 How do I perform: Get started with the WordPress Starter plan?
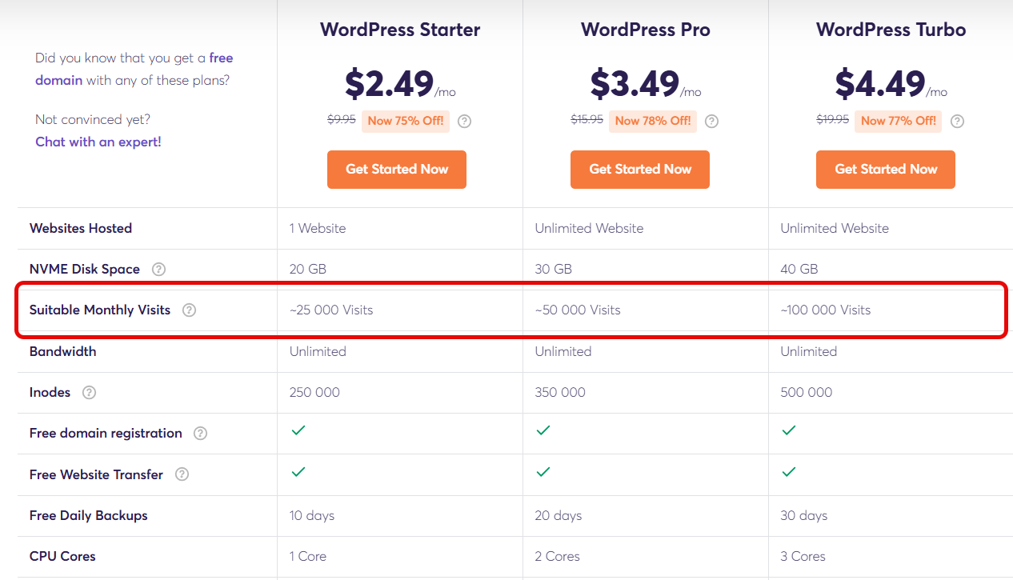pyautogui.click(x=397, y=170)
